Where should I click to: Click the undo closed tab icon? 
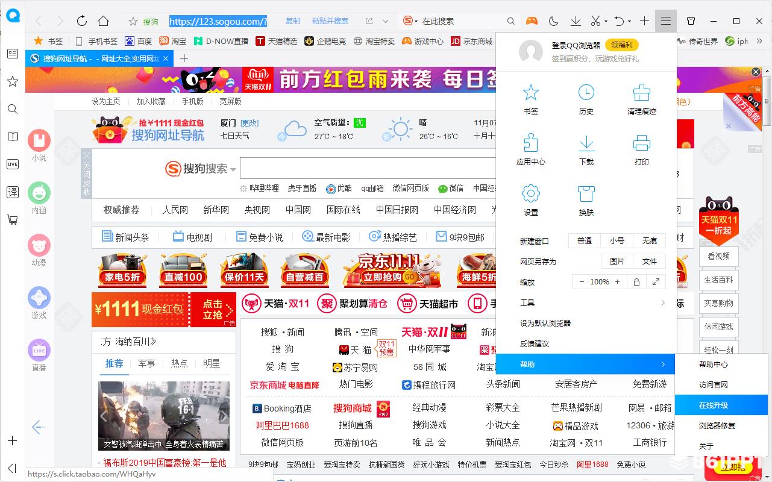coord(618,21)
